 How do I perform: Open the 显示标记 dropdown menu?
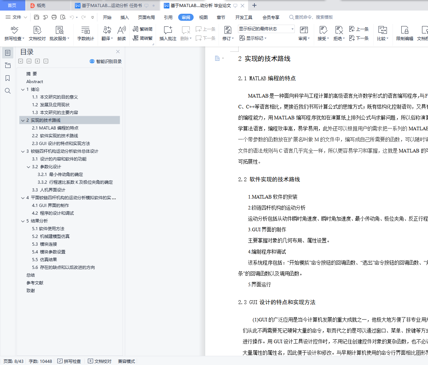coord(253,38)
